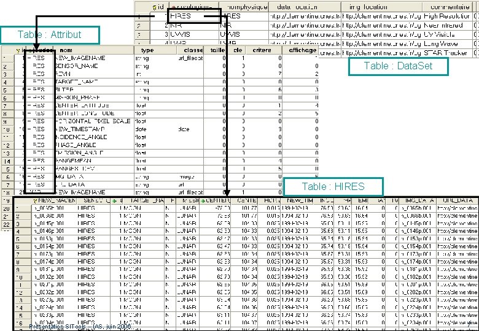
Task: Select the 'nomphysique' column header in DataSet
Action: click(x=243, y=7)
